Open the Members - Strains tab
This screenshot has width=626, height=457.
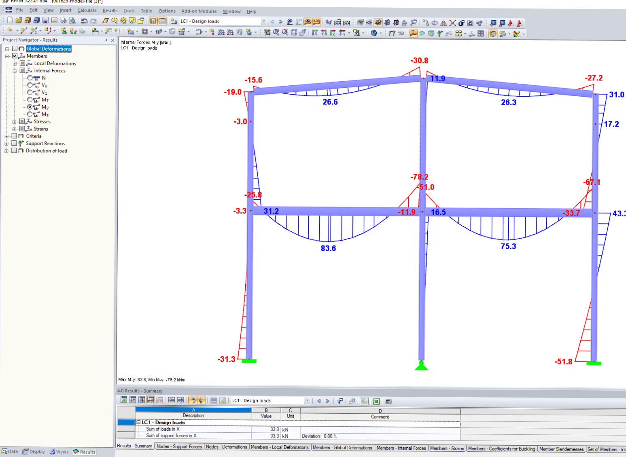pyautogui.click(x=447, y=449)
